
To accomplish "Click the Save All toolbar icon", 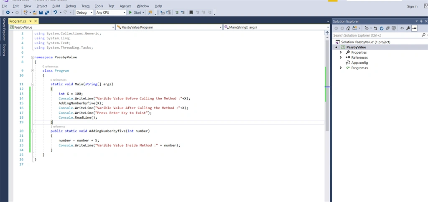I will pos(47,12).
